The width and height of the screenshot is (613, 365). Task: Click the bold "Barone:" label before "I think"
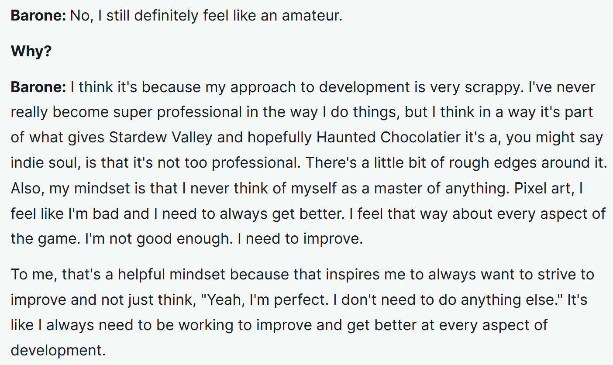(38, 87)
